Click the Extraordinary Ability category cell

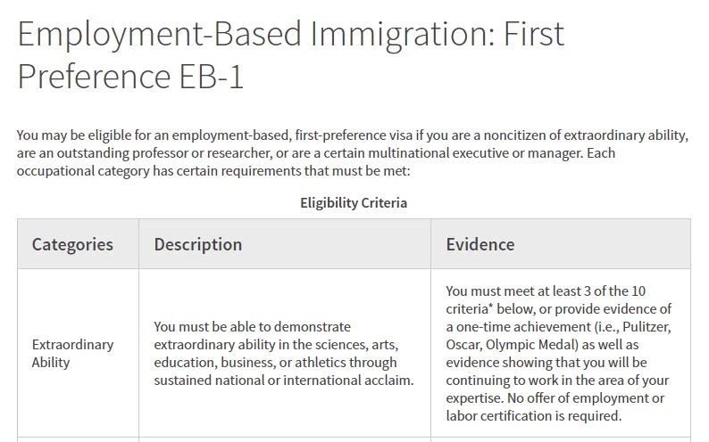73,353
